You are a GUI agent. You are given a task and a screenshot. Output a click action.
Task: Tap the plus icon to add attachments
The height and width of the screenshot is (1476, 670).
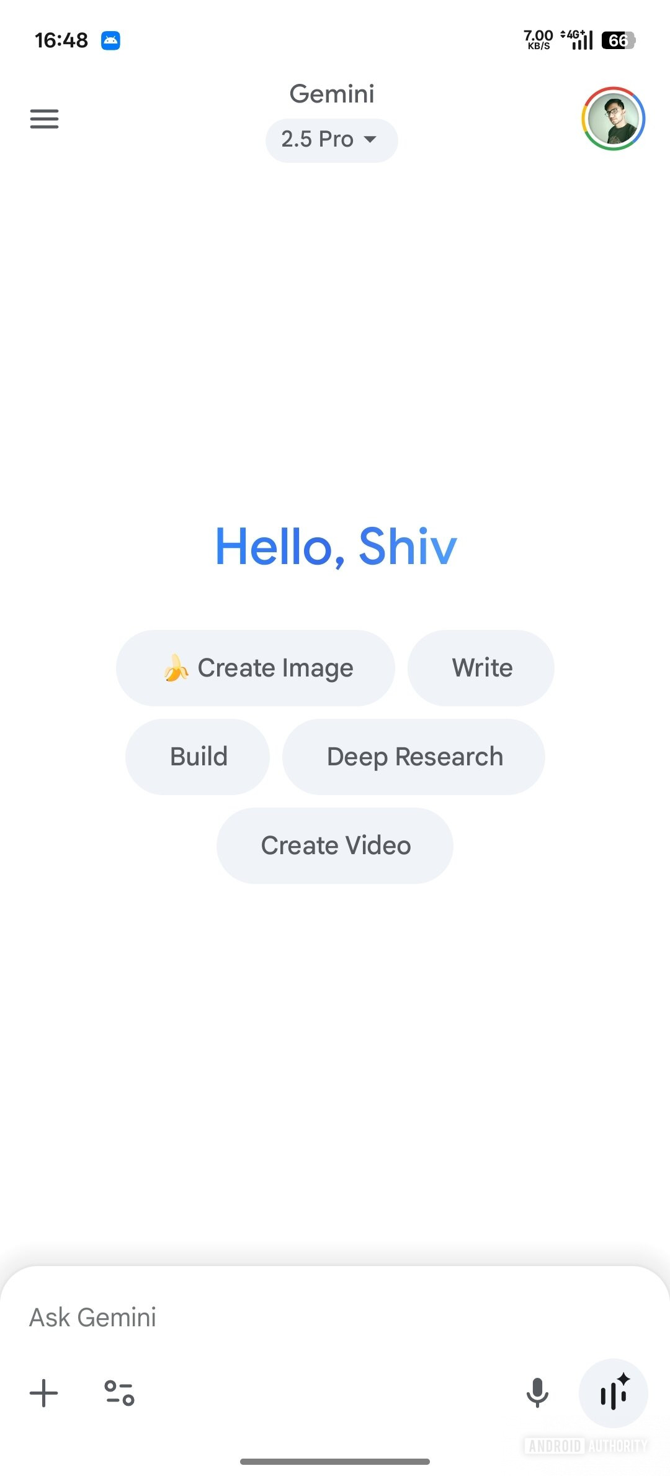(x=44, y=1393)
